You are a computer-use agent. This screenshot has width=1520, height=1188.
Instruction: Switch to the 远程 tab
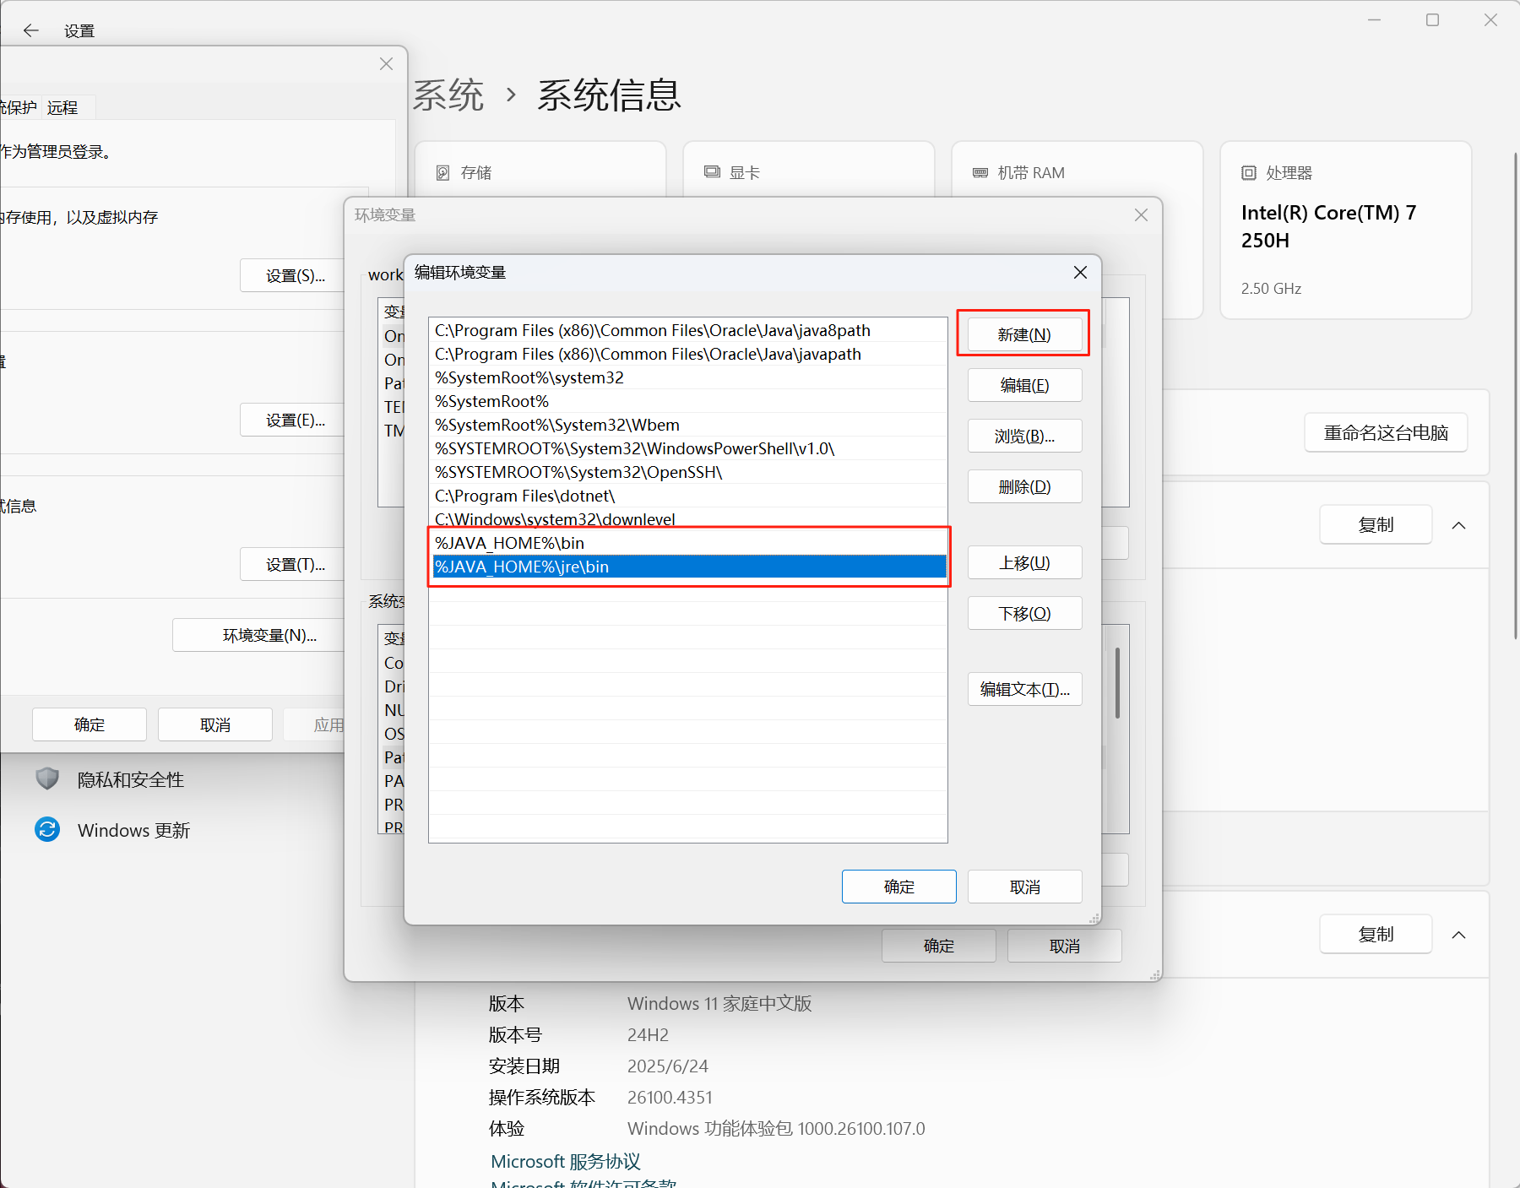63,106
